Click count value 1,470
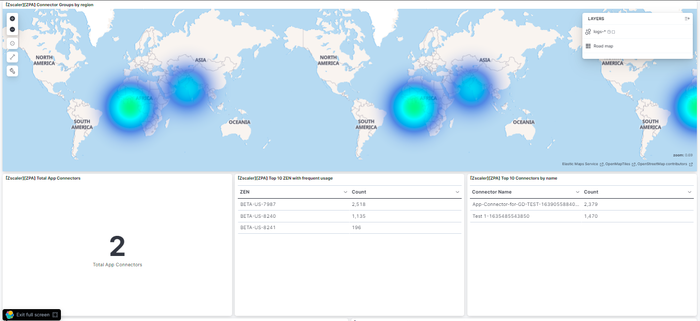This screenshot has height=321, width=700. tap(591, 216)
